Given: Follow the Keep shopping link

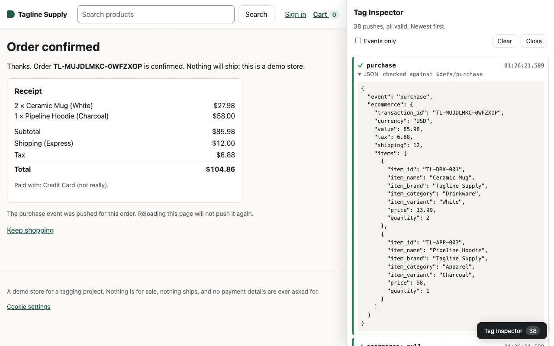Looking at the screenshot, I should [30, 230].
